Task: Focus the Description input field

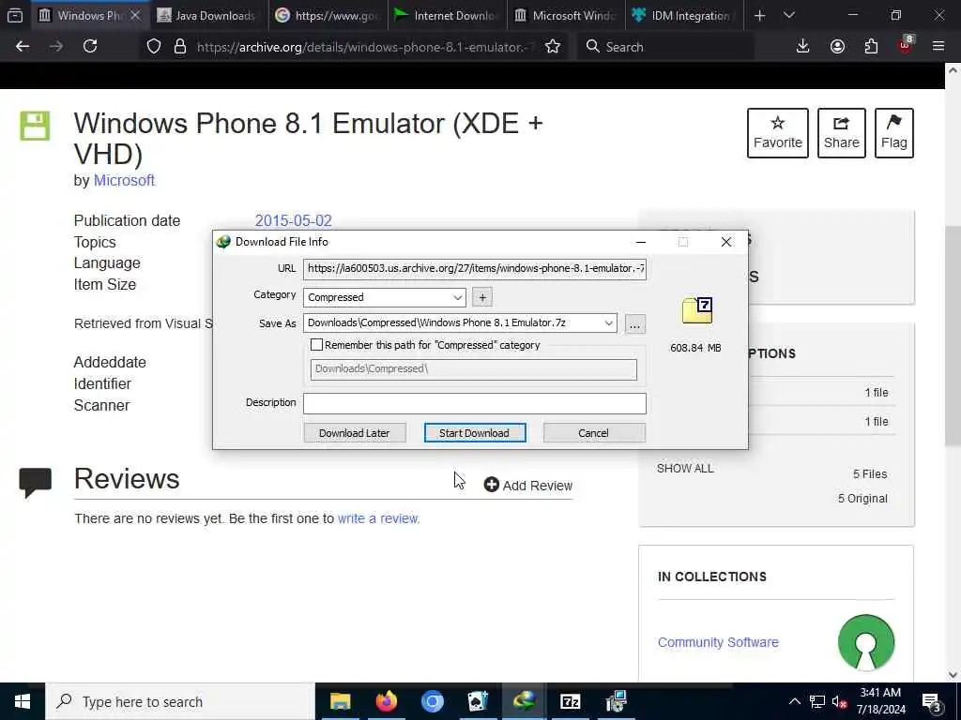Action: click(474, 403)
